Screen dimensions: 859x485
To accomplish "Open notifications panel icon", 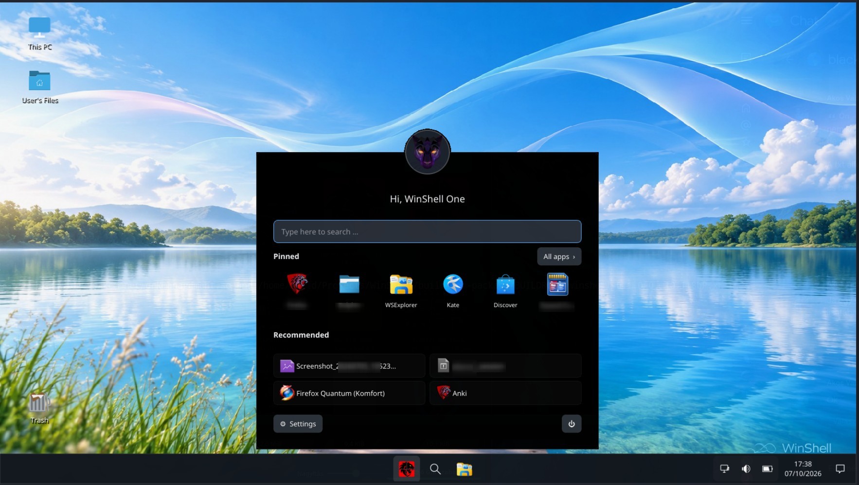I will (x=840, y=468).
